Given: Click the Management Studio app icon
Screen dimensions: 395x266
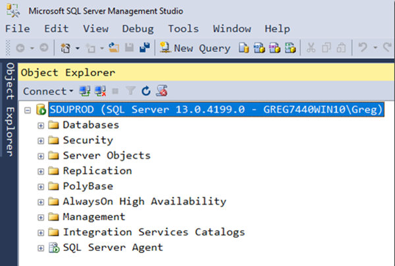Looking at the screenshot, I should [13, 11].
